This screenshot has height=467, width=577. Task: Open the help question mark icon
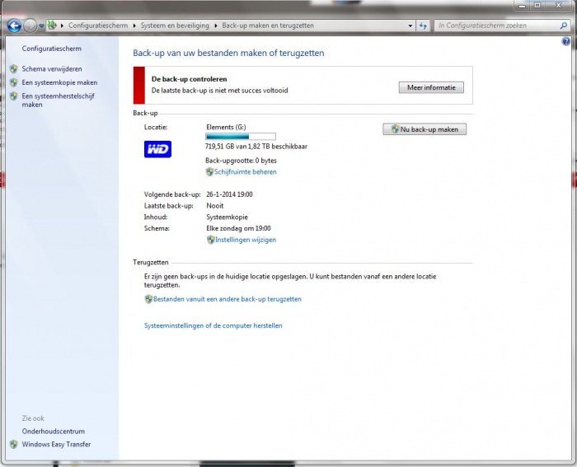[x=565, y=41]
